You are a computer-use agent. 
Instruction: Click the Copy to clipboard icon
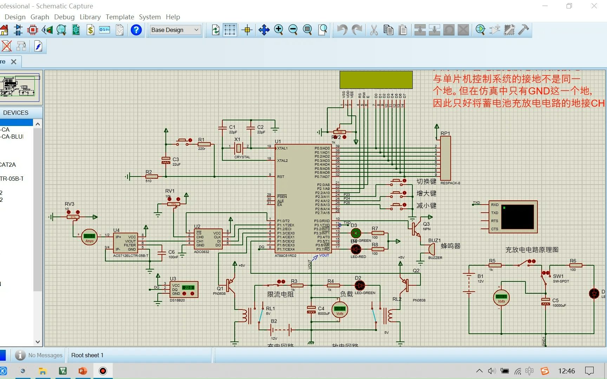389,30
